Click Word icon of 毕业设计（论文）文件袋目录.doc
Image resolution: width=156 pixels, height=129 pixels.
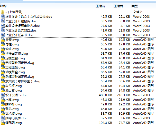[3, 16]
